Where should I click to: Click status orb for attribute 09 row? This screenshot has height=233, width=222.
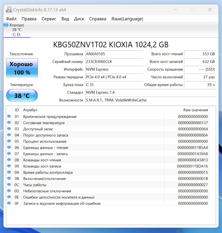click(x=9, y=166)
